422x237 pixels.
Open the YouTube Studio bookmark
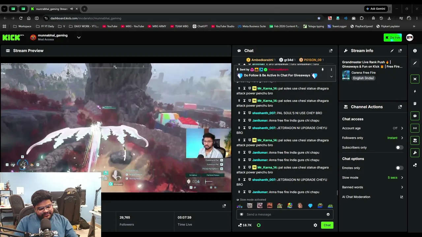click(x=223, y=26)
